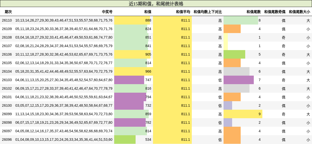Select the 期次 column header
The height and width of the screenshot is (144, 312).
coord(8,12)
